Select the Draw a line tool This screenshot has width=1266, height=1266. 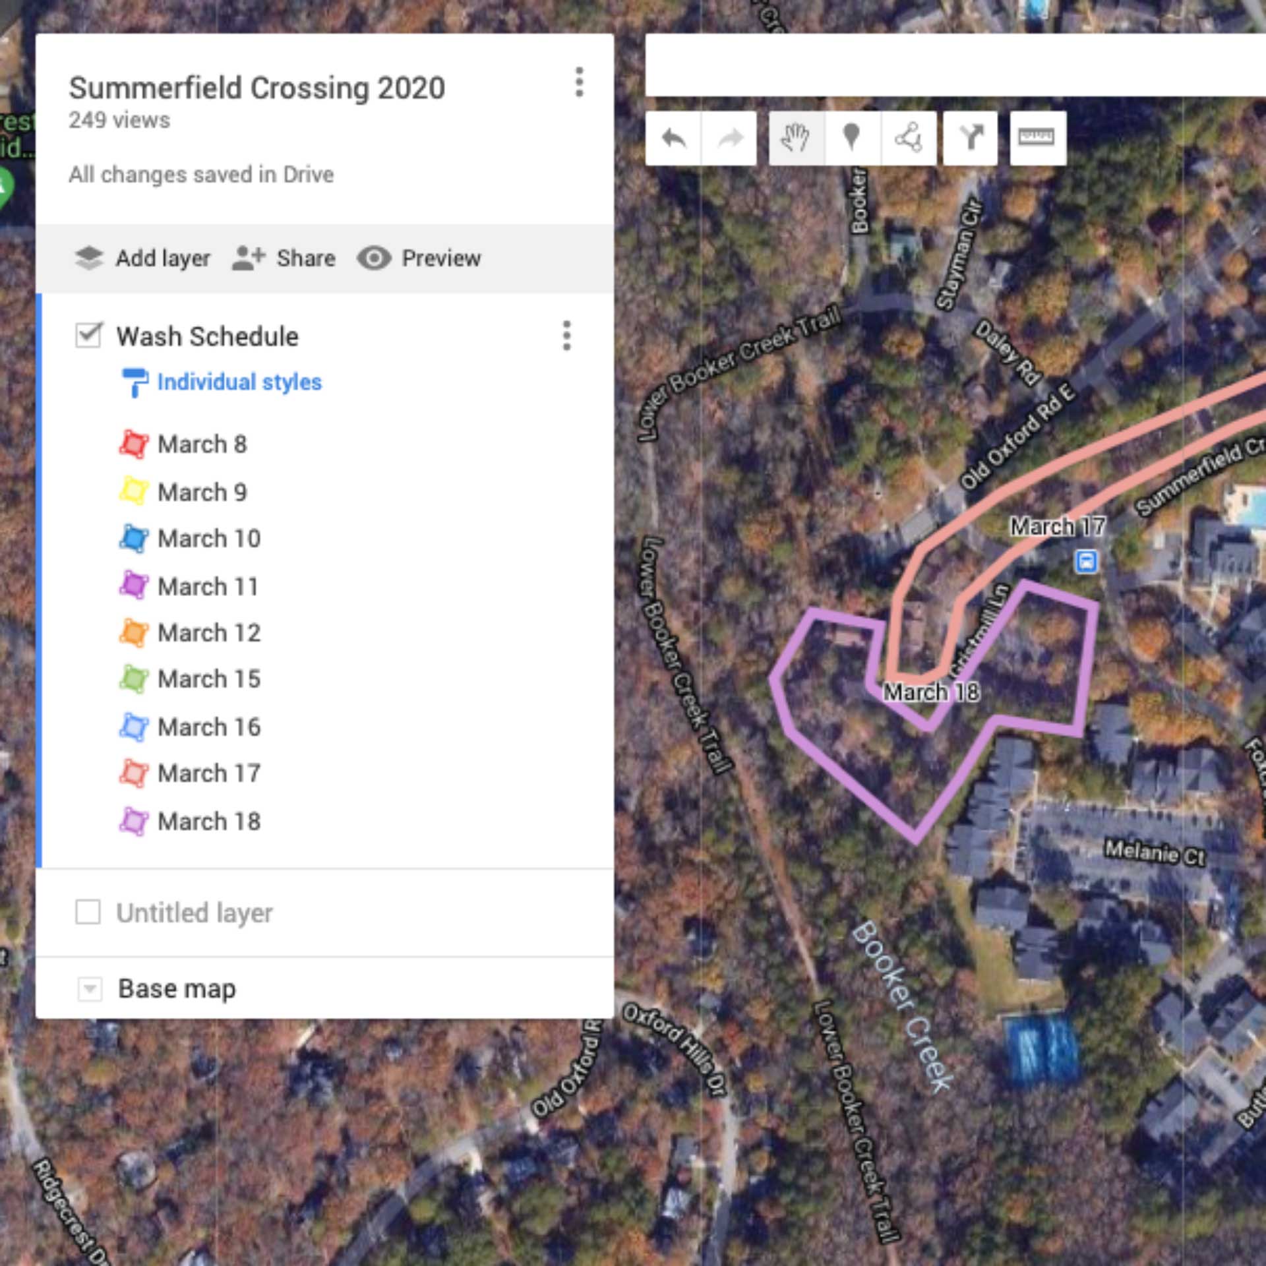tap(908, 138)
